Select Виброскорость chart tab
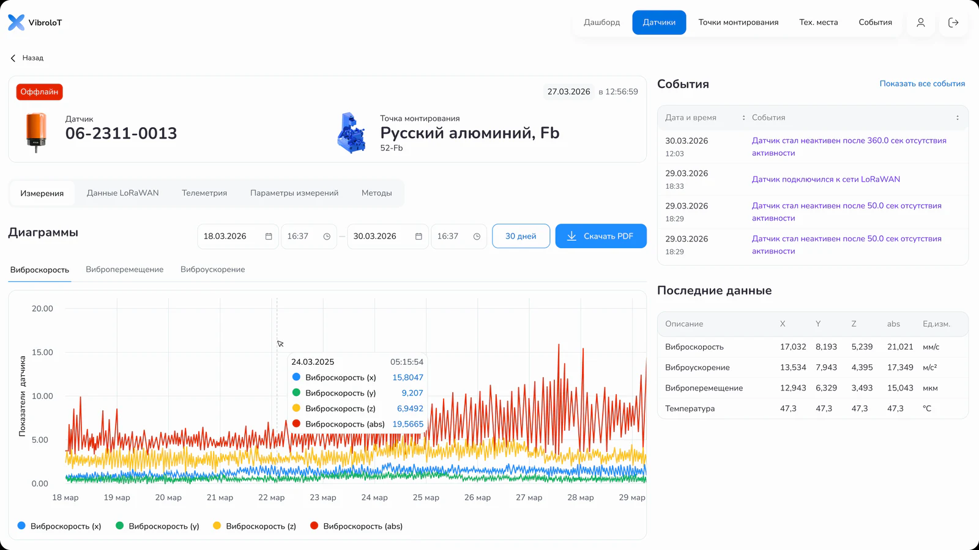979x550 pixels. (x=40, y=269)
